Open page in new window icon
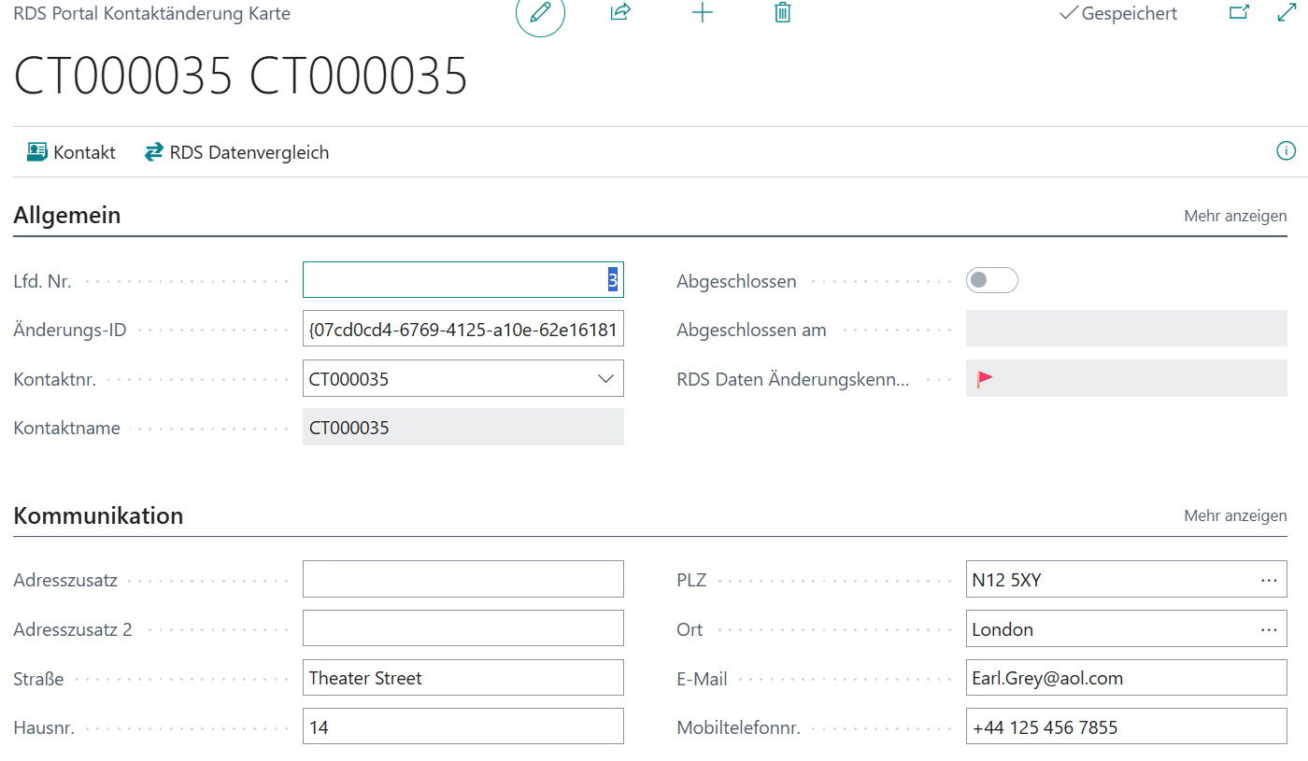The image size is (1308, 761). 1239,13
